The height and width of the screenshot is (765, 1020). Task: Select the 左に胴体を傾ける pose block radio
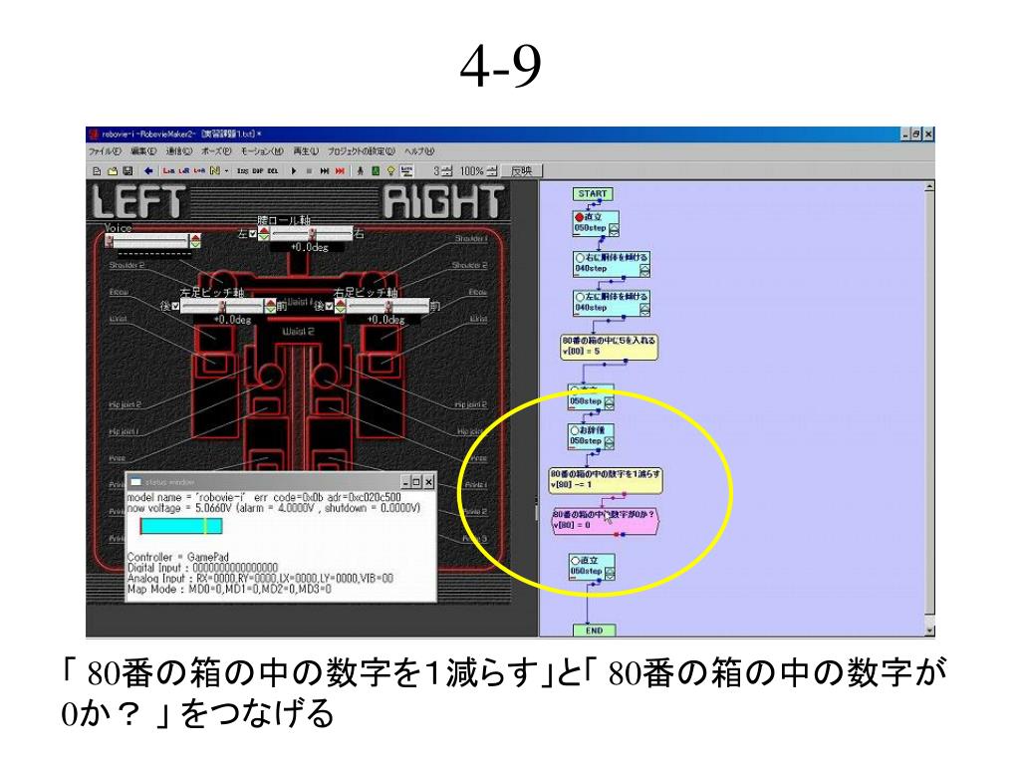pyautogui.click(x=580, y=297)
